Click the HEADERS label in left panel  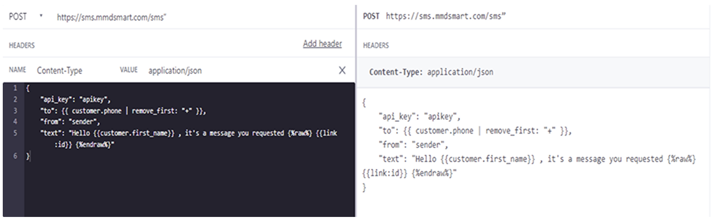[22, 46]
